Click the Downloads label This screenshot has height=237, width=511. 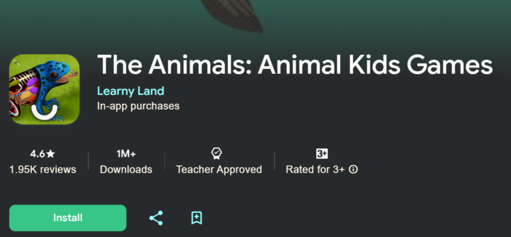click(126, 169)
